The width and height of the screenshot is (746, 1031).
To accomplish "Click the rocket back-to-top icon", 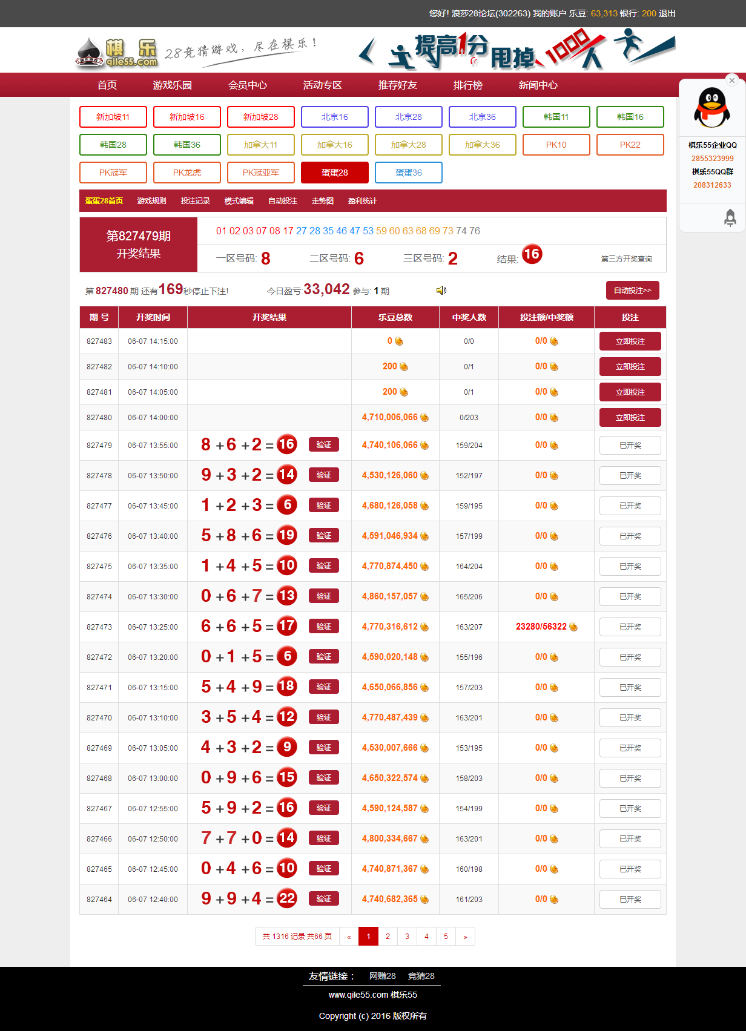I will 730,217.
